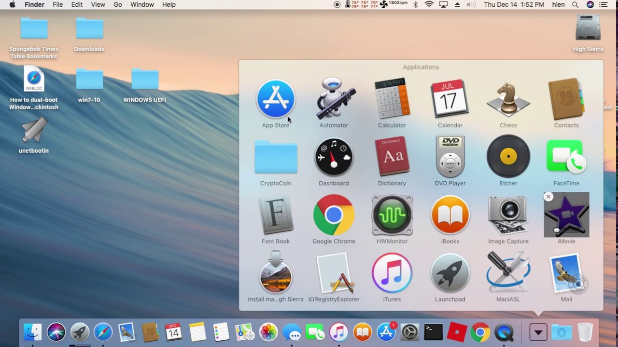Open the Etcher app
Image resolution: width=618 pixels, height=347 pixels.
(508, 157)
